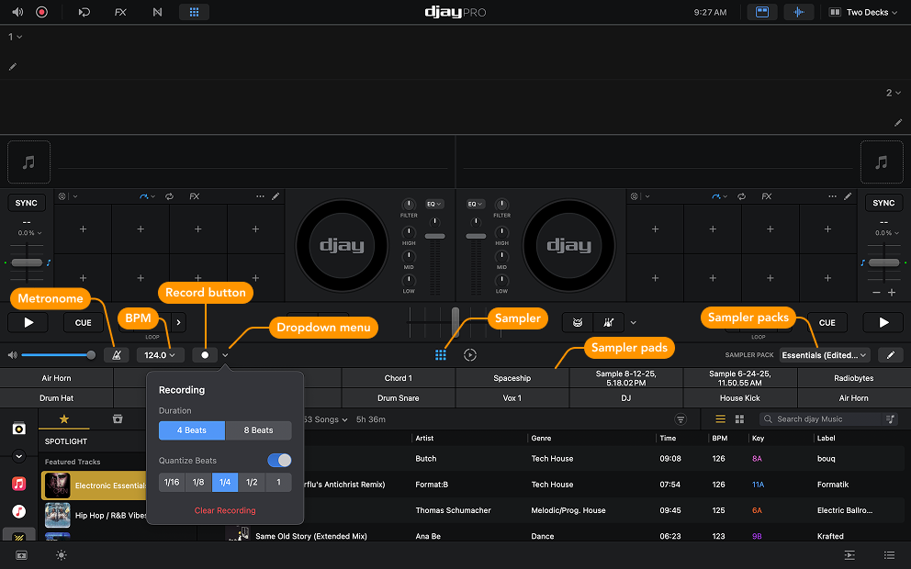Disable the Quantize Beats toggle
Screen dimensions: 911x569
(x=279, y=460)
